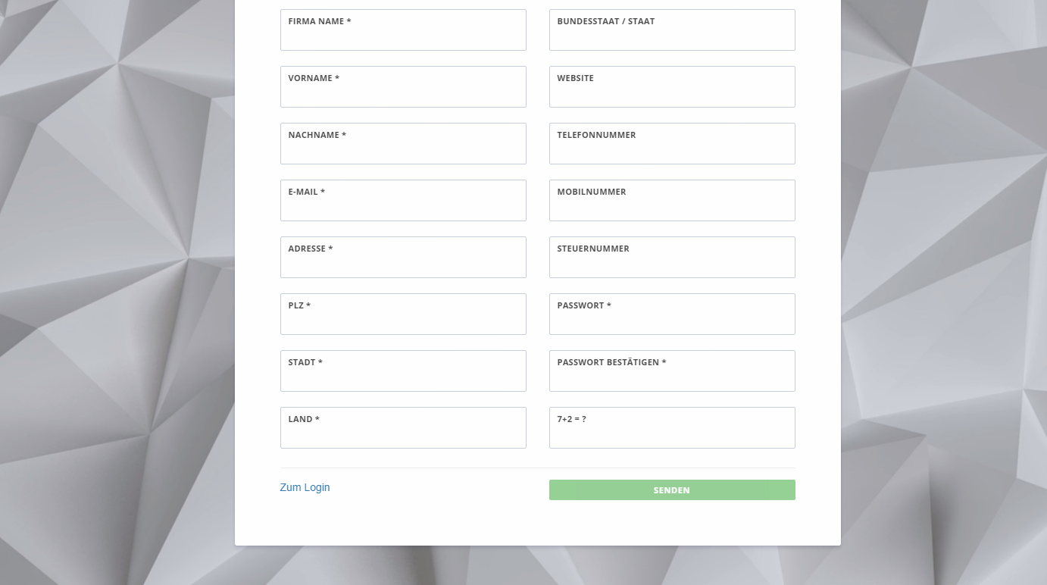Open the Zum Login link
The height and width of the screenshot is (585, 1047).
(305, 487)
